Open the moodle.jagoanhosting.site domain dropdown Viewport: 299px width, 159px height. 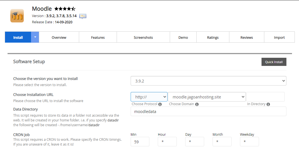[x=207, y=97]
